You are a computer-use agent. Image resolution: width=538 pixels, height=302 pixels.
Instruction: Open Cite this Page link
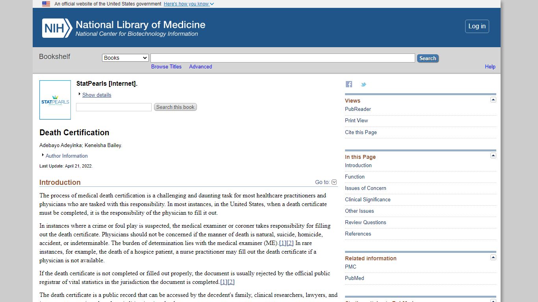pos(361,132)
